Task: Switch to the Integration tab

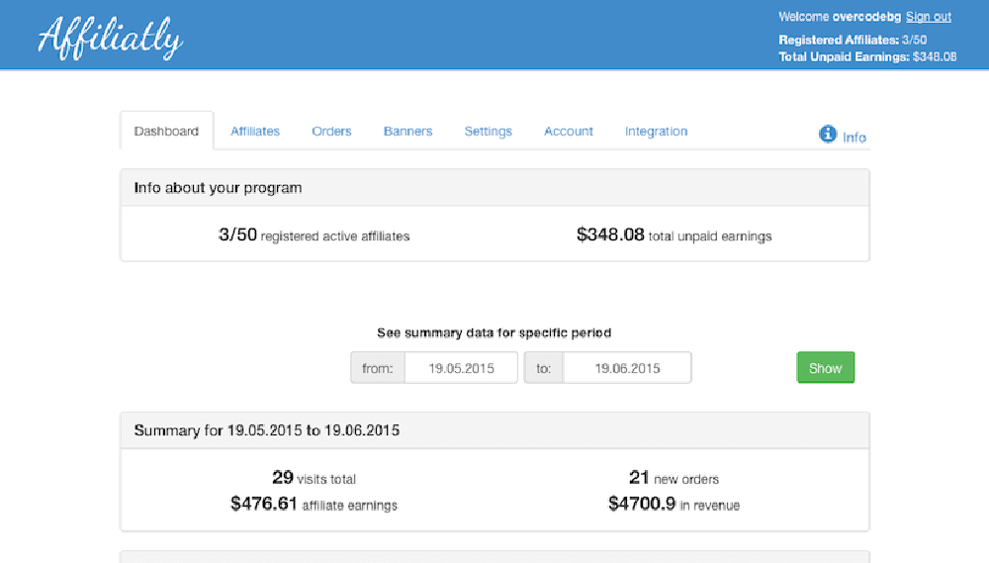Action: click(x=656, y=132)
